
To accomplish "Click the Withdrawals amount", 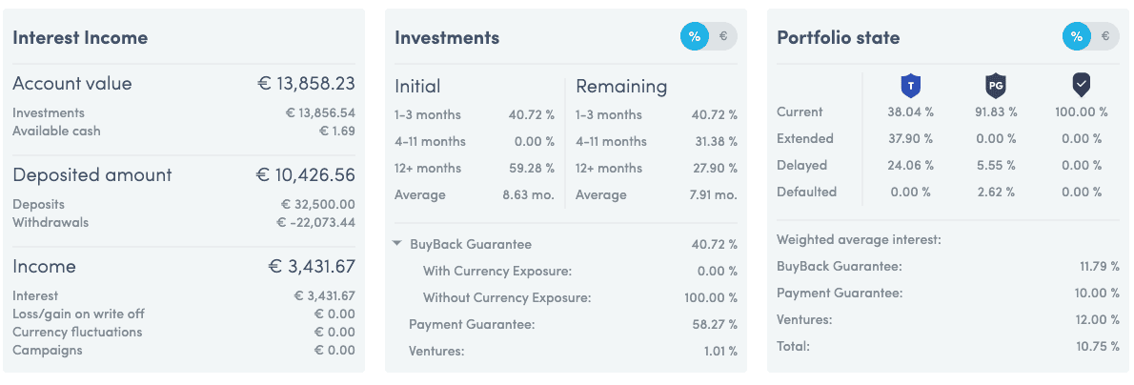I will coord(316,222).
